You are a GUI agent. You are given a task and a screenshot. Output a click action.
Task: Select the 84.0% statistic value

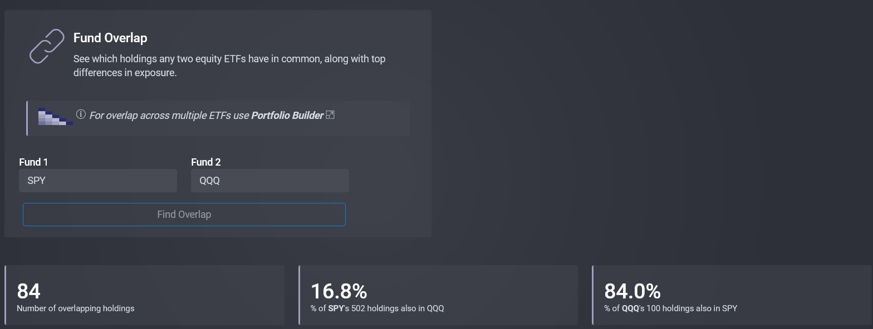(632, 291)
